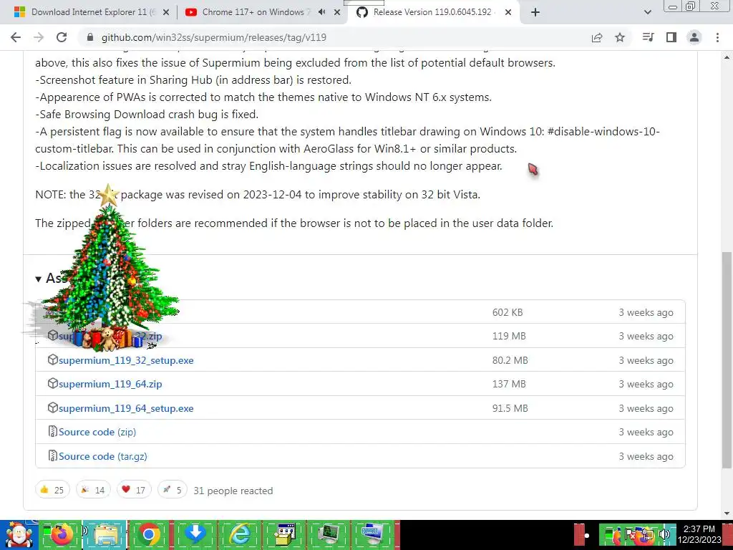The height and width of the screenshot is (550, 733).
Task: Click the '137 MB' size value
Action: click(509, 385)
